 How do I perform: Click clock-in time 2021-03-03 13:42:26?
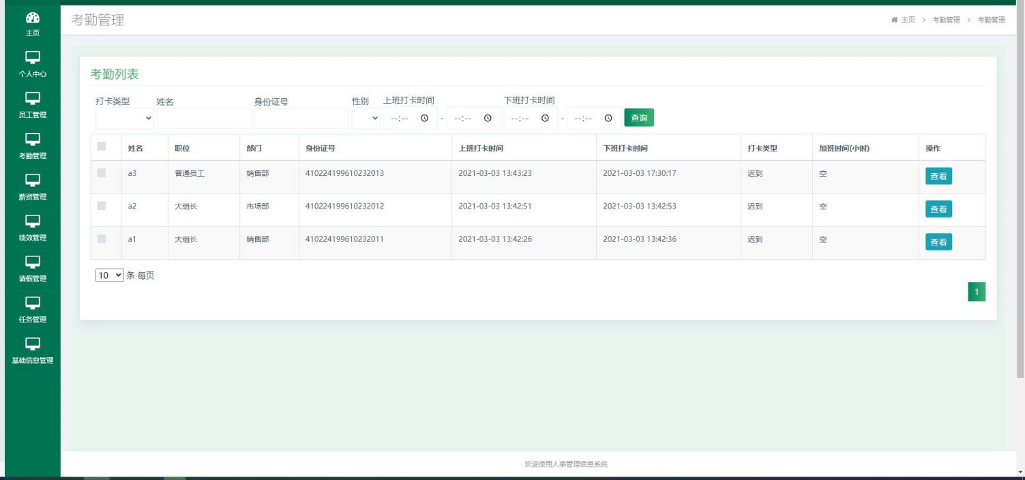(495, 239)
